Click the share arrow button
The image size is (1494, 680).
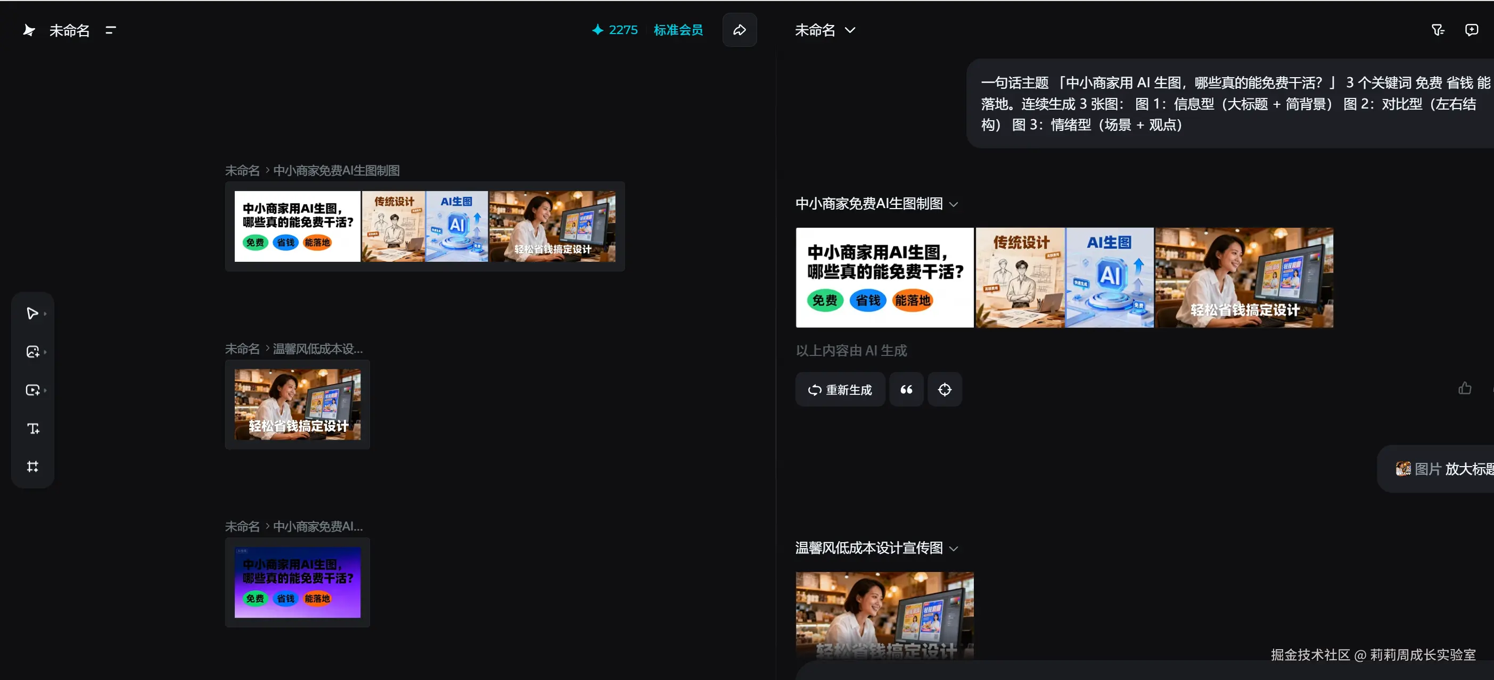pos(740,30)
